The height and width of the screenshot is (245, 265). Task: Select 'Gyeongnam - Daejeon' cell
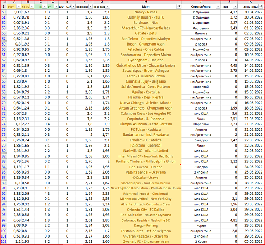(x=146, y=60)
